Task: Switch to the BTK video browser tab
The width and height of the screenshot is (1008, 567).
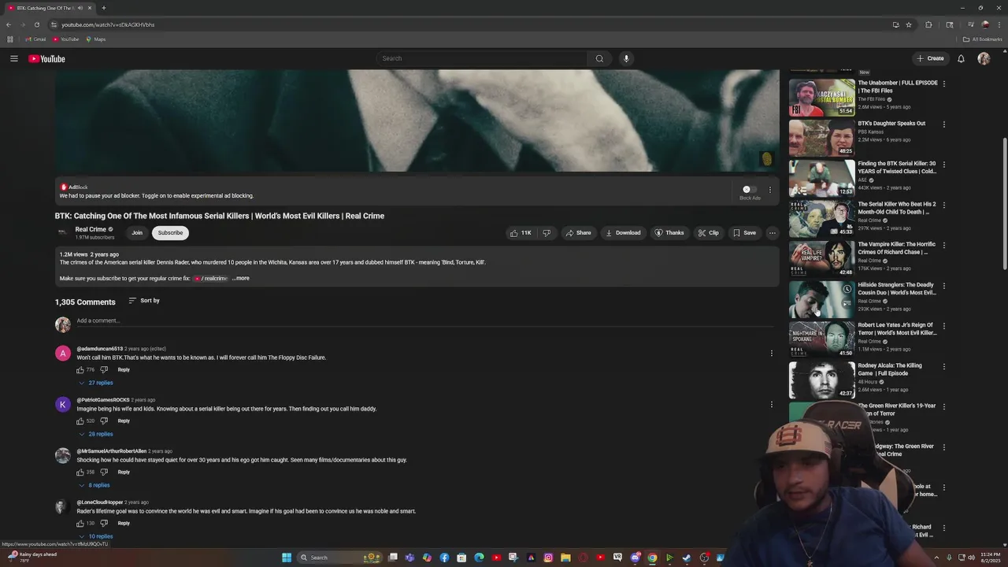Action: pos(49,8)
